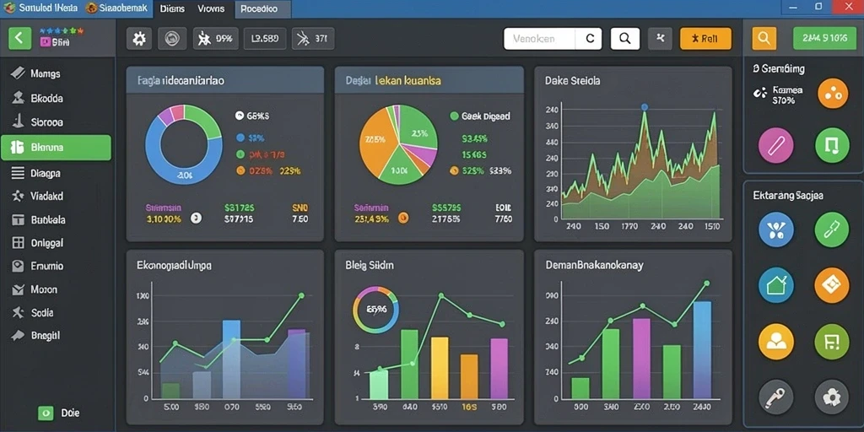Image resolution: width=864 pixels, height=432 pixels.
Task: Click the blue peak marker on the Dake Steiola chart
Action: point(645,107)
